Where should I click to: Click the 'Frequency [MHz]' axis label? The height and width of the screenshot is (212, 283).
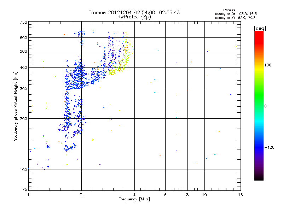tap(134, 199)
